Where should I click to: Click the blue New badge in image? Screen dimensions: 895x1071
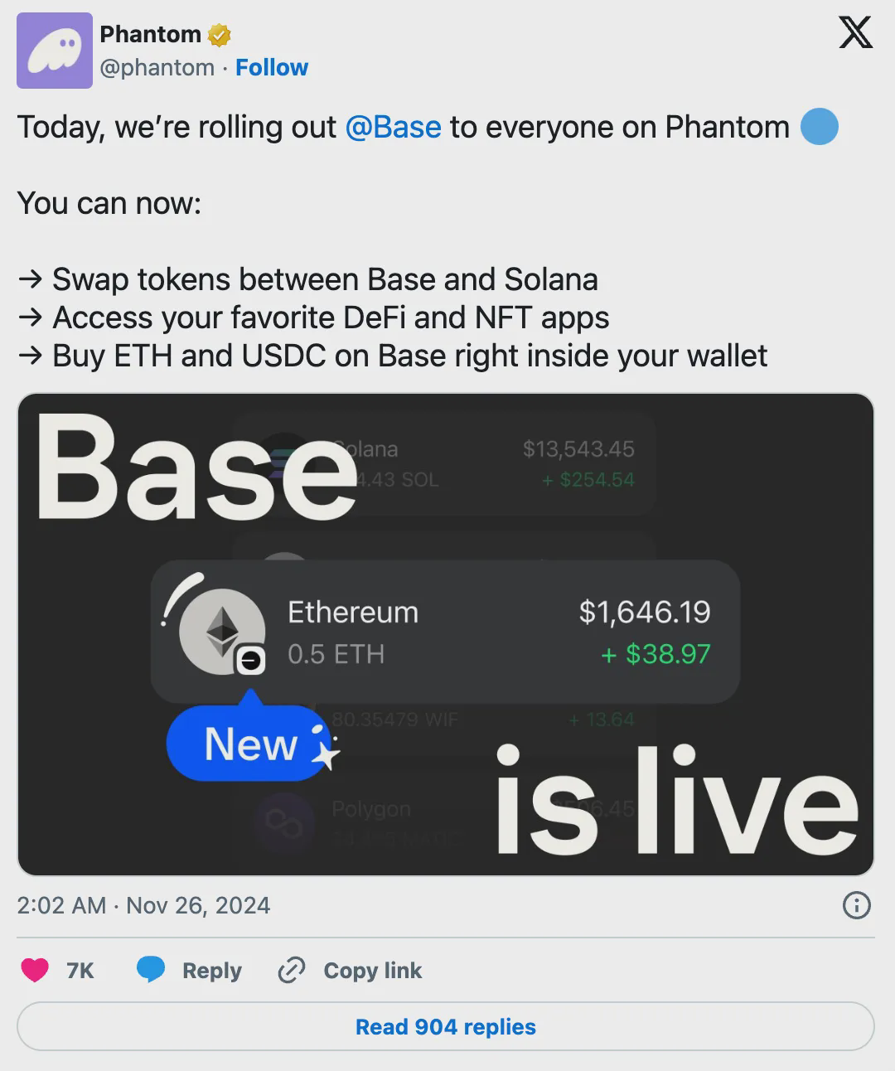coord(249,744)
